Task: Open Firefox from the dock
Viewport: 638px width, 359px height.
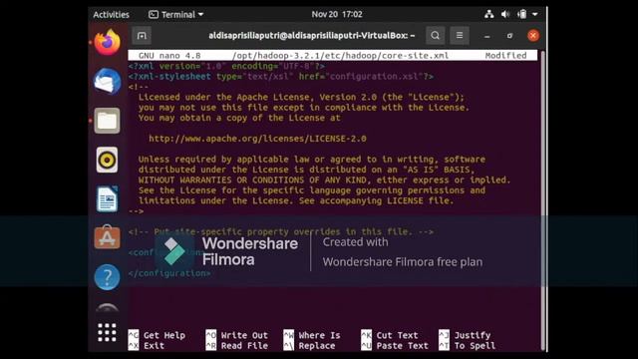Action: 108,42
